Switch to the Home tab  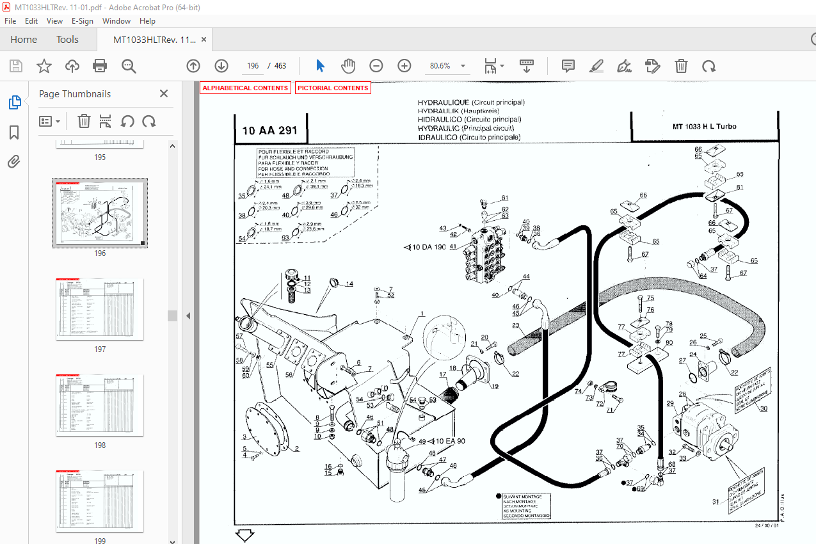pyautogui.click(x=24, y=40)
